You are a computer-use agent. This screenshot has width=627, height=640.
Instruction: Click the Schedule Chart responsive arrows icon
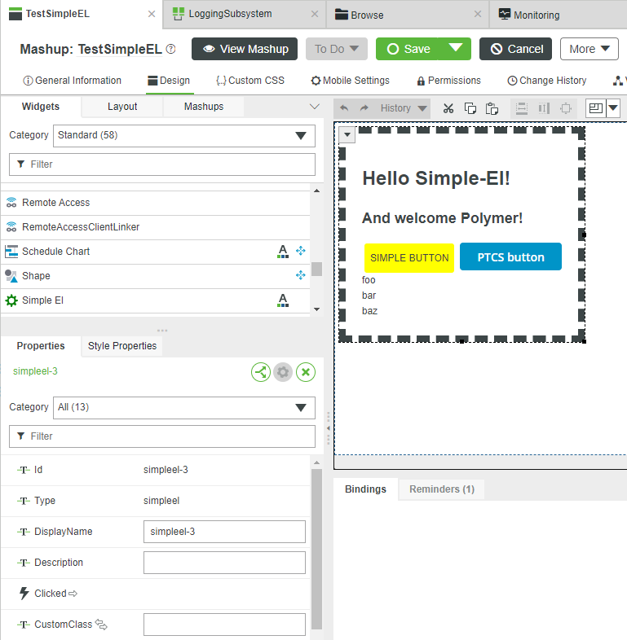301,251
